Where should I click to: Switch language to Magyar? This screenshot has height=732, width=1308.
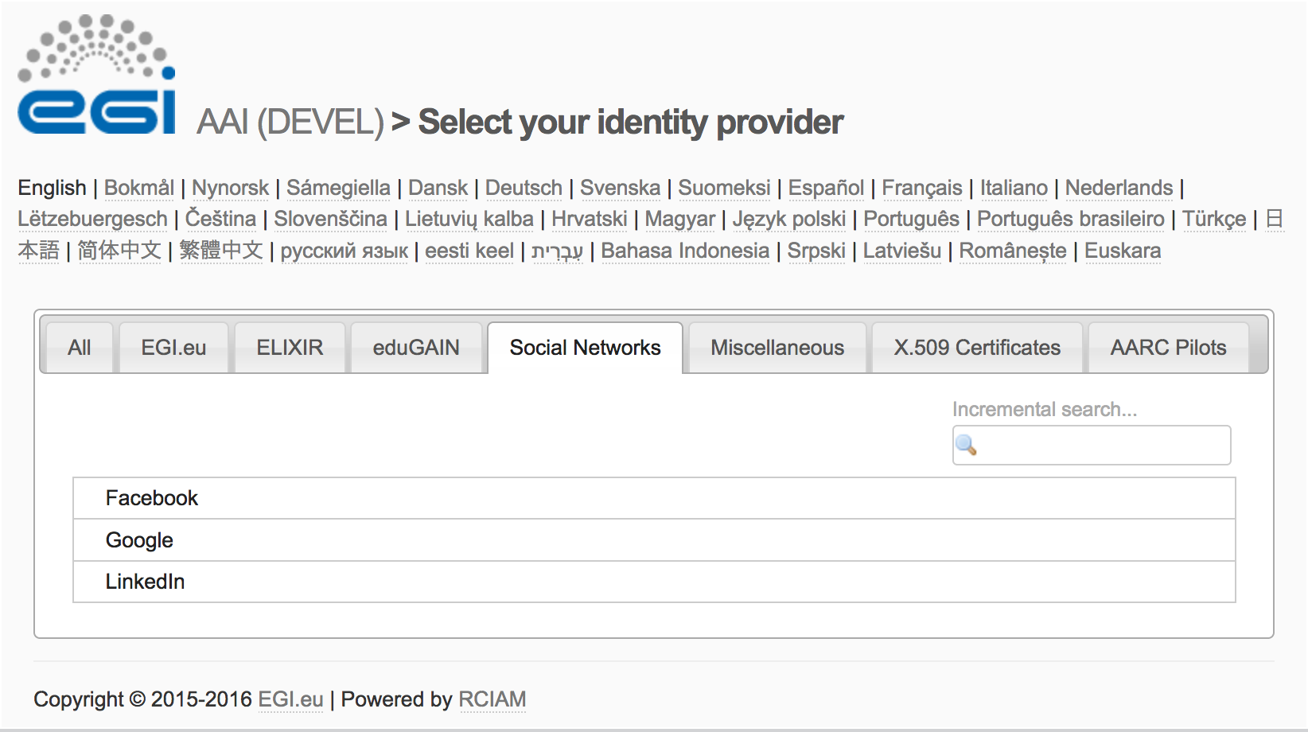click(680, 219)
